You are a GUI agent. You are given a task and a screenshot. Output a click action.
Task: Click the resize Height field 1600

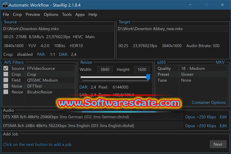(x=142, y=69)
